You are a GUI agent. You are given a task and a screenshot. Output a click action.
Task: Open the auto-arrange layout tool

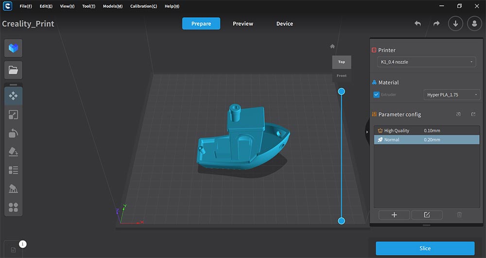[13, 207]
